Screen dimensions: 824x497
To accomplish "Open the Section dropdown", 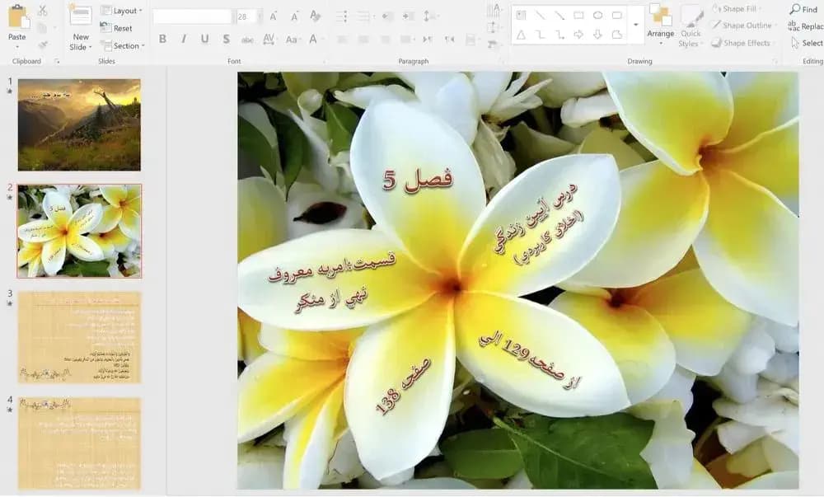I will 123,45.
